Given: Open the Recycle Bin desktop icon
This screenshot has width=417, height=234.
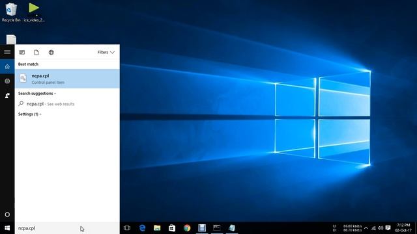Looking at the screenshot, I should point(11,12).
